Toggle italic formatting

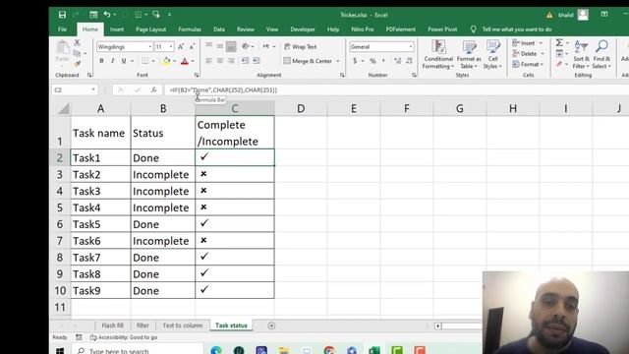point(113,61)
